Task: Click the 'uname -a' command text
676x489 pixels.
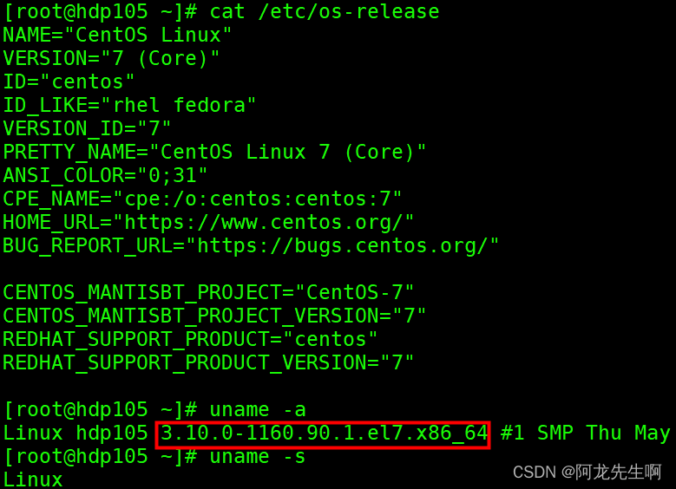Action: tap(257, 409)
